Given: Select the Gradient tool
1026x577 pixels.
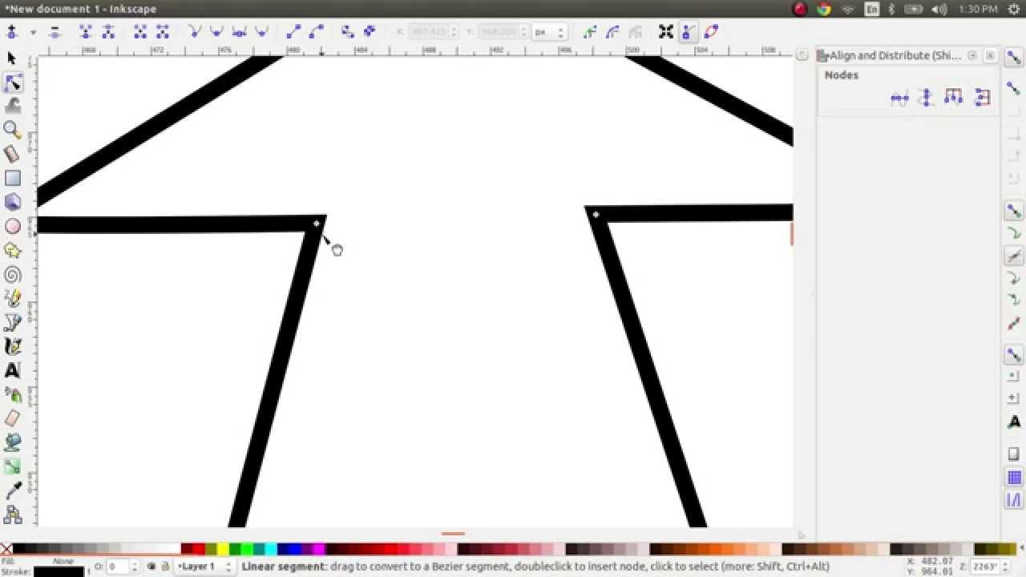Looking at the screenshot, I should 12,466.
